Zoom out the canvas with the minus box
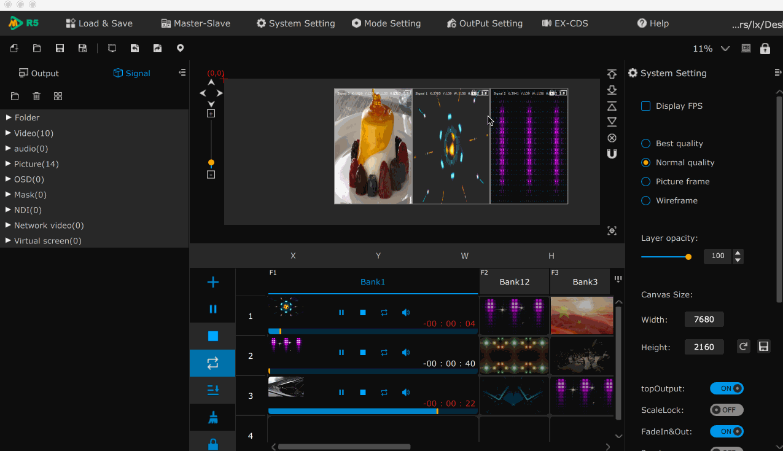783x451 pixels. coord(211,175)
